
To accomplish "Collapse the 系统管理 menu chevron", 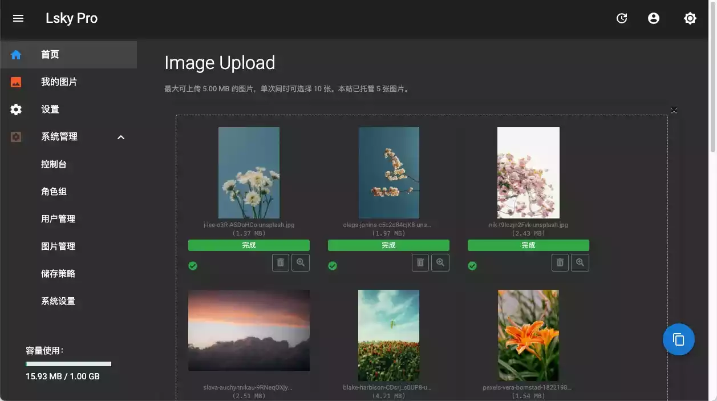I will (x=121, y=137).
